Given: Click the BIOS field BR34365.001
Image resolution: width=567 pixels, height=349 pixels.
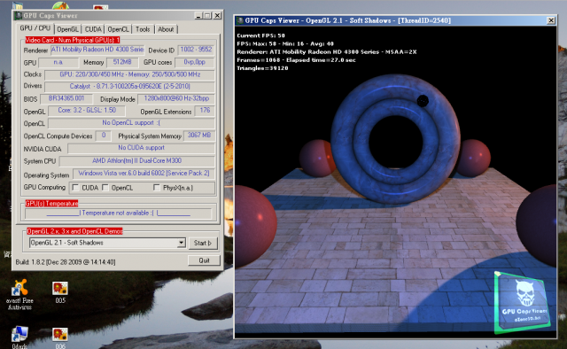Looking at the screenshot, I should tap(66, 98).
